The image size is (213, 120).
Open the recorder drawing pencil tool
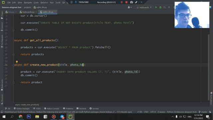[x=136, y=2]
